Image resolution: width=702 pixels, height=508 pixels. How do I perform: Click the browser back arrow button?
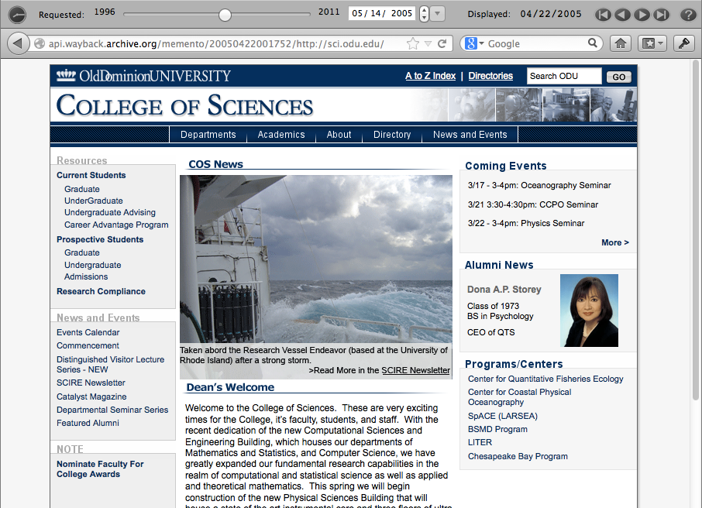coord(18,43)
